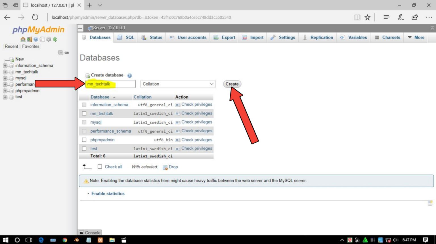Click the Edge favorites star icon
Screen dimensions: 436x244
click(367, 17)
